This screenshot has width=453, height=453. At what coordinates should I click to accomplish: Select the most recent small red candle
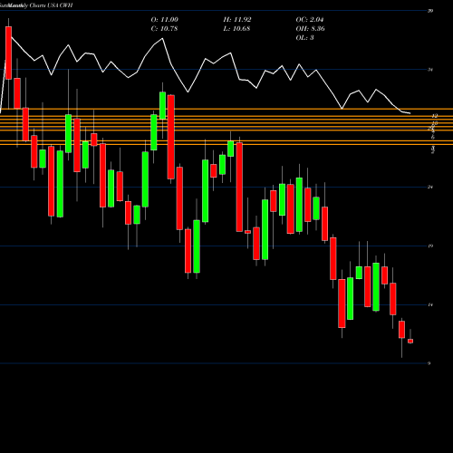click(410, 341)
